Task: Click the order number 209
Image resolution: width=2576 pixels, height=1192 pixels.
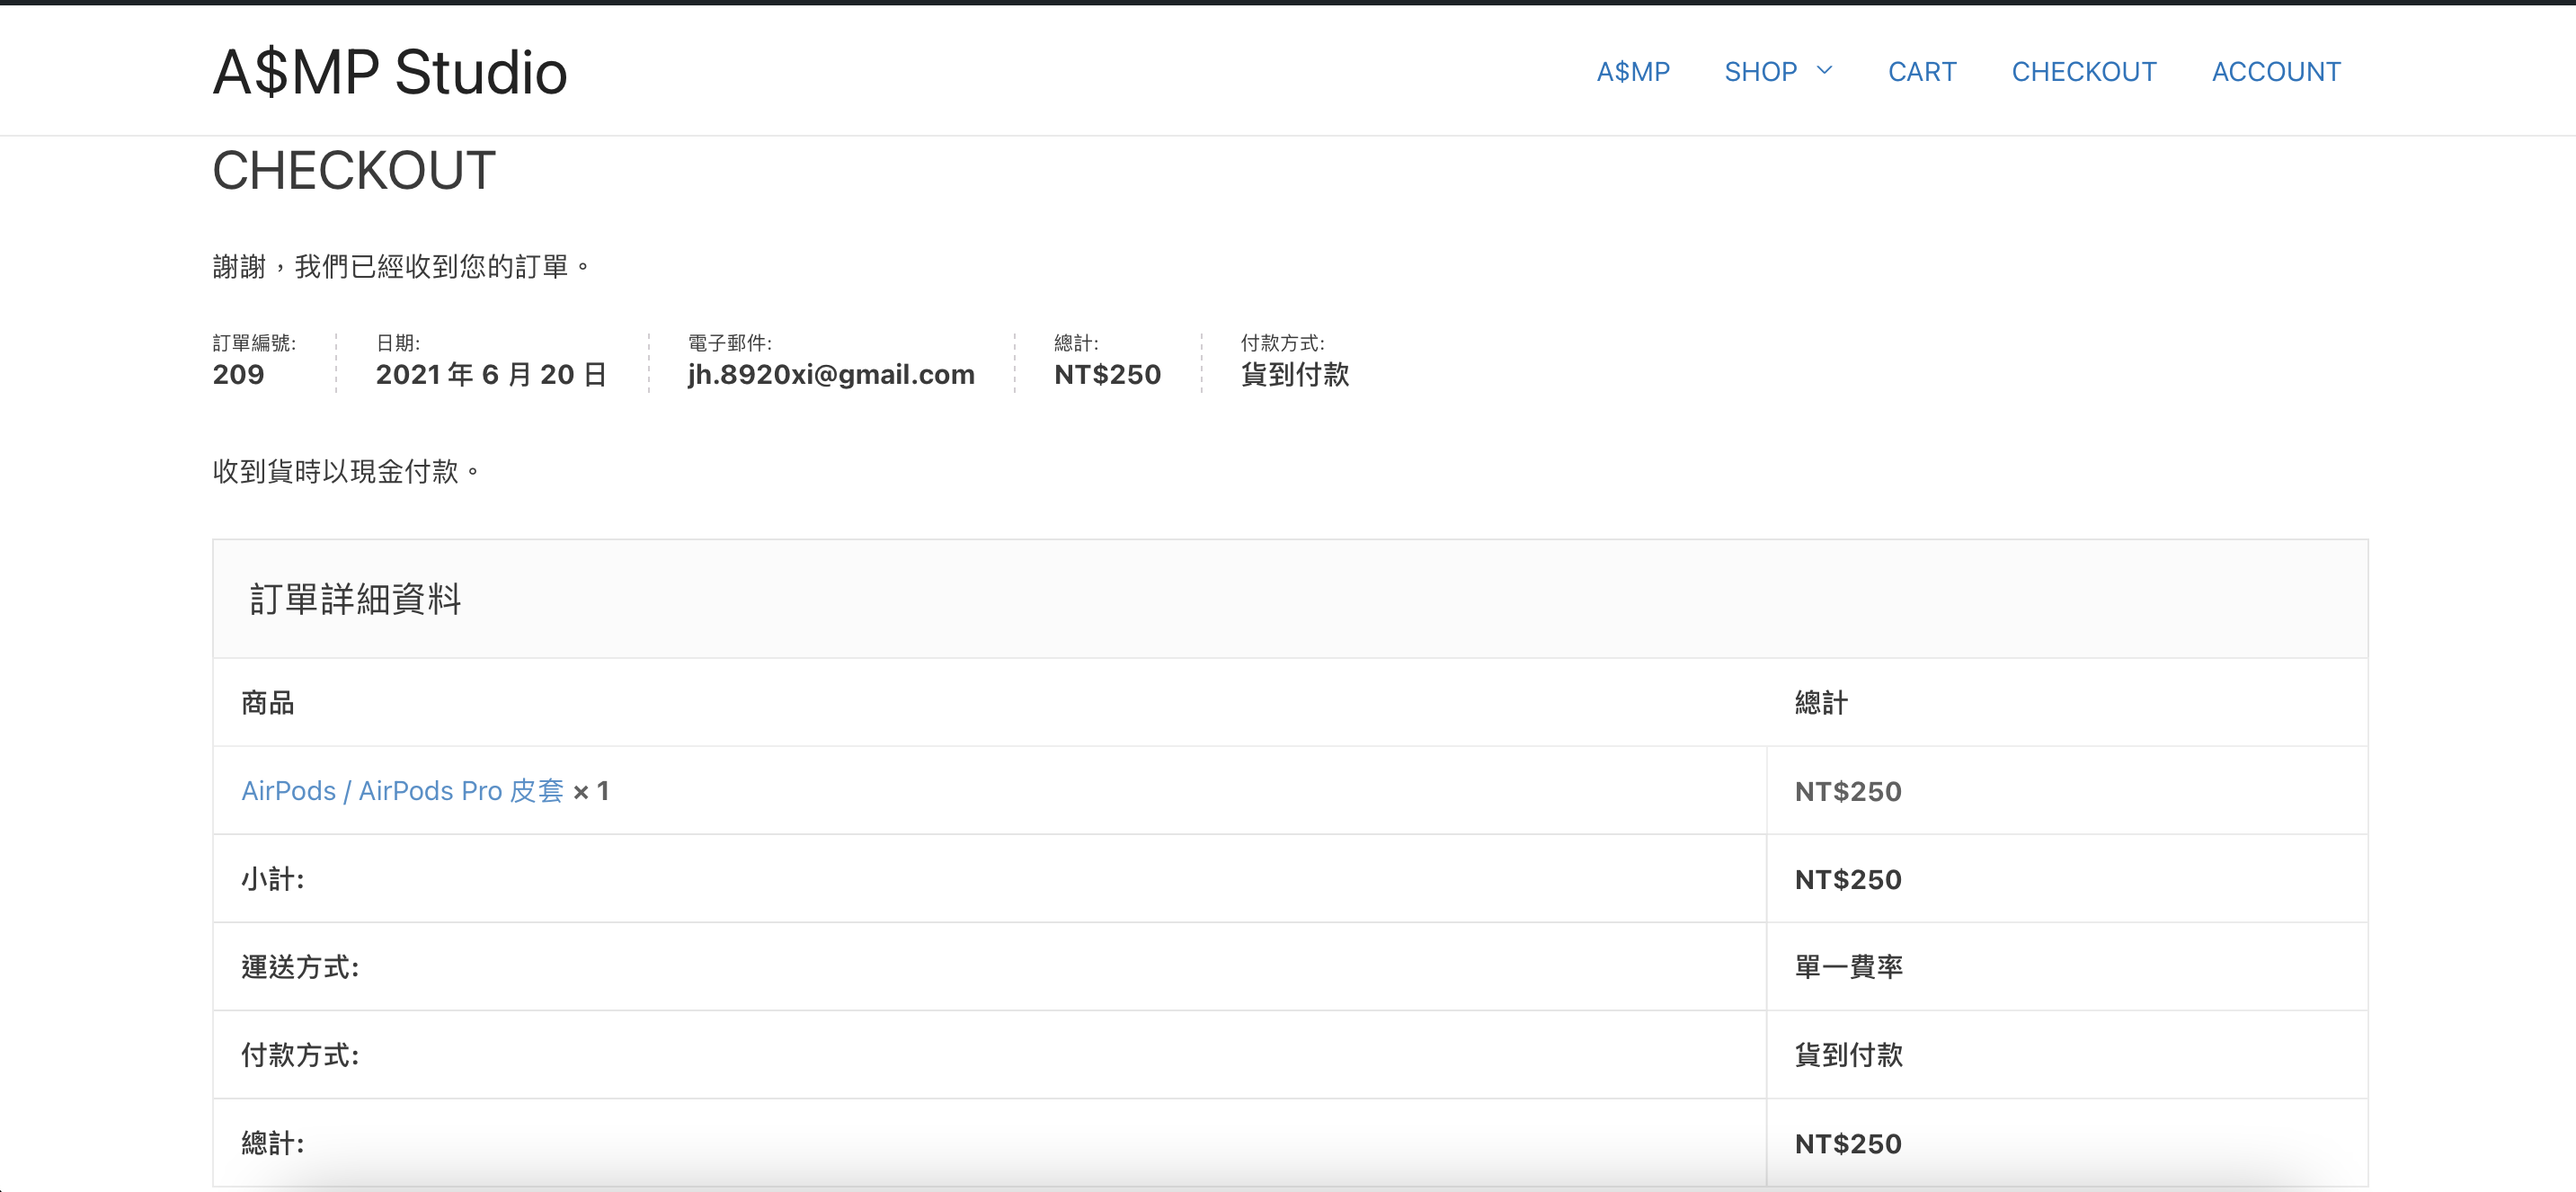Action: click(x=238, y=375)
